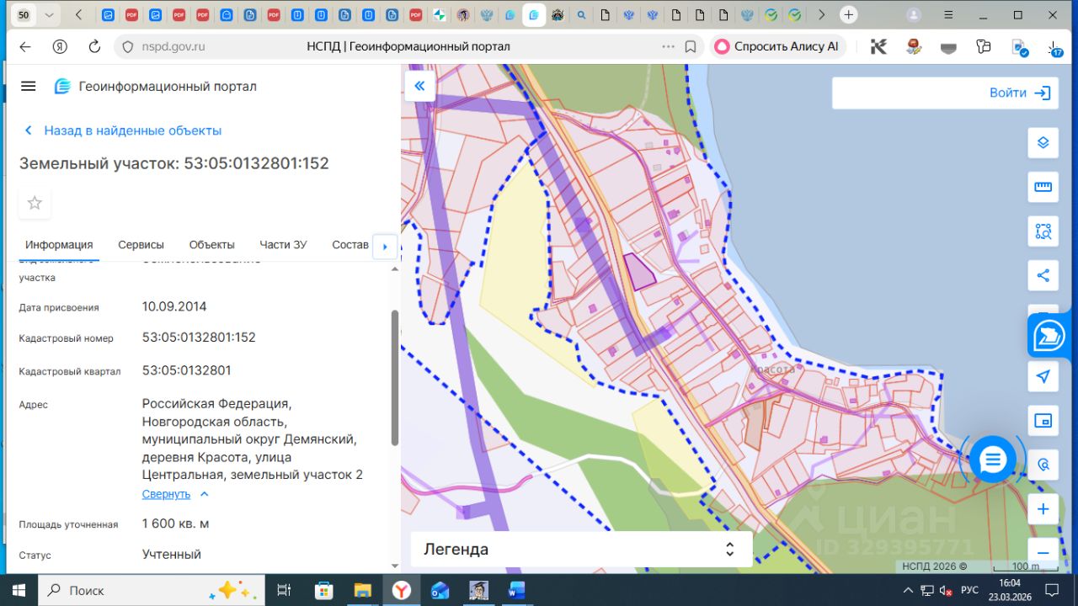Screen dimensions: 1078x606
Task: Toggle the mini-map overview button
Action: tap(1043, 420)
